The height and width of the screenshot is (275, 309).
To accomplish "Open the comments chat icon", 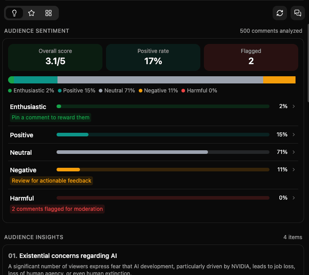I will tap(297, 13).
